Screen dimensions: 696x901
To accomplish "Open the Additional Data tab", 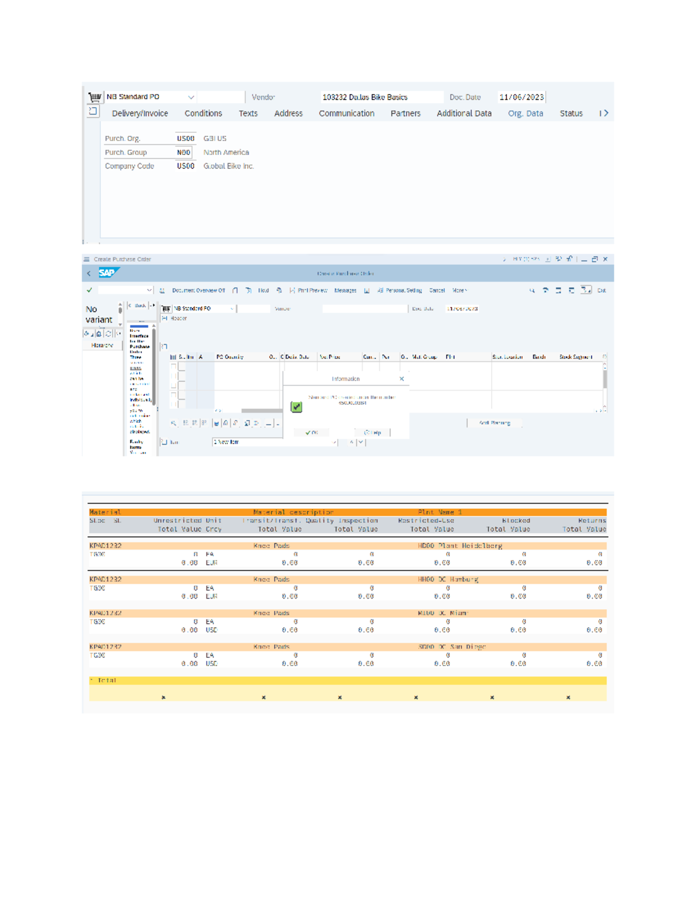I will click(464, 113).
